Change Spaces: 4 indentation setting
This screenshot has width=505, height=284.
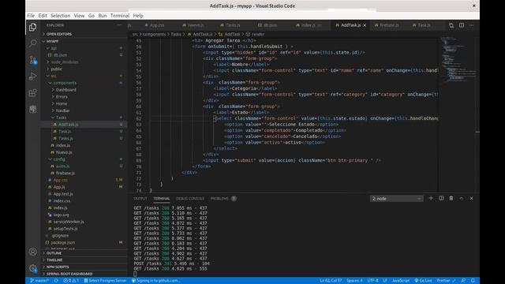(x=354, y=281)
